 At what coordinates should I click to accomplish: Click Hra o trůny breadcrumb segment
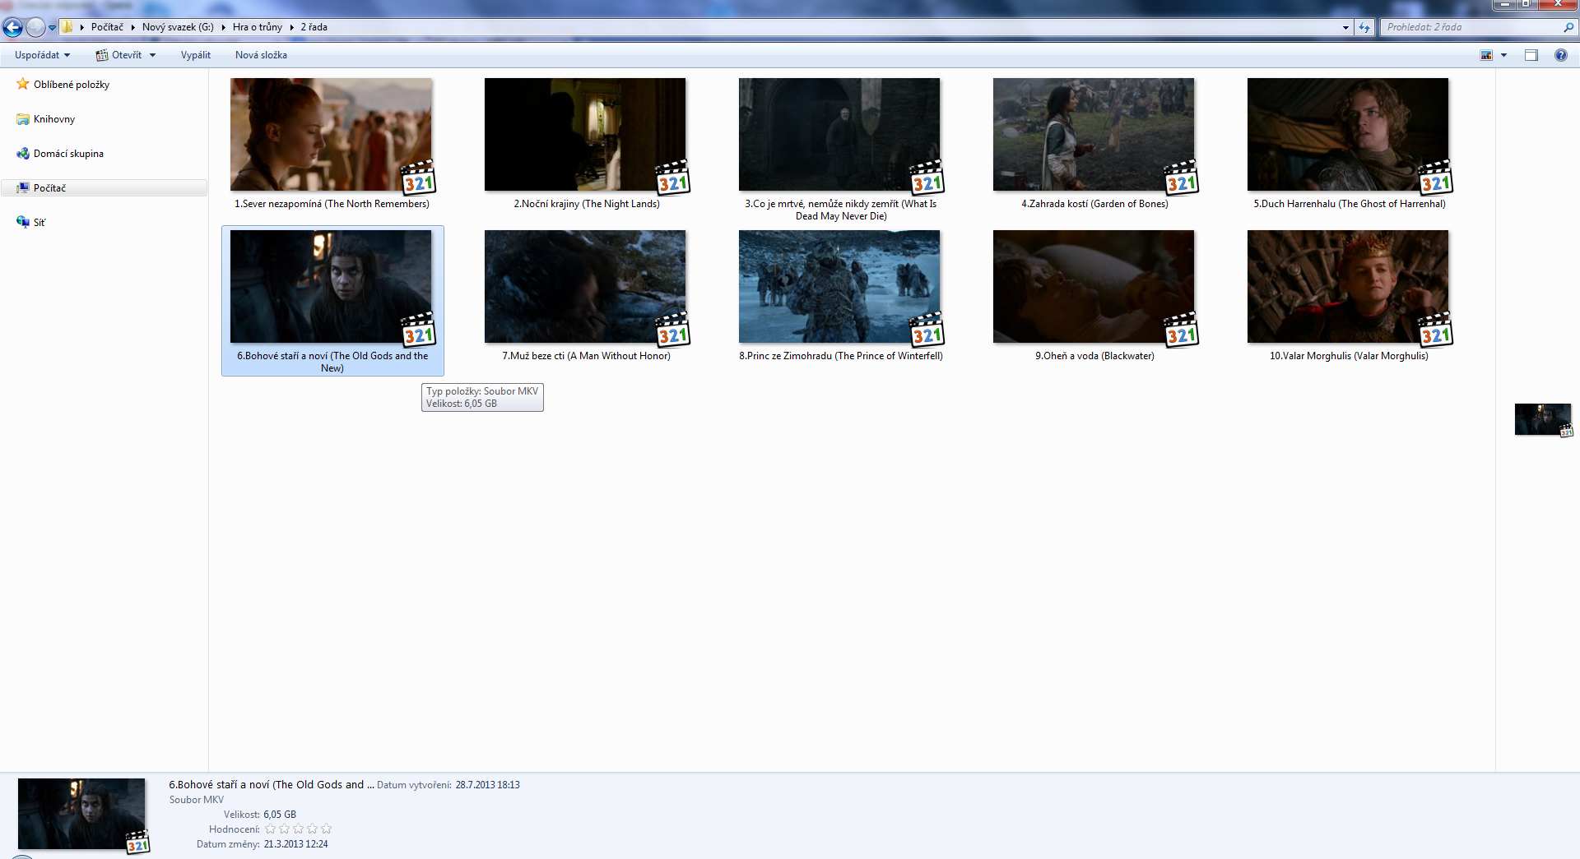pyautogui.click(x=257, y=27)
